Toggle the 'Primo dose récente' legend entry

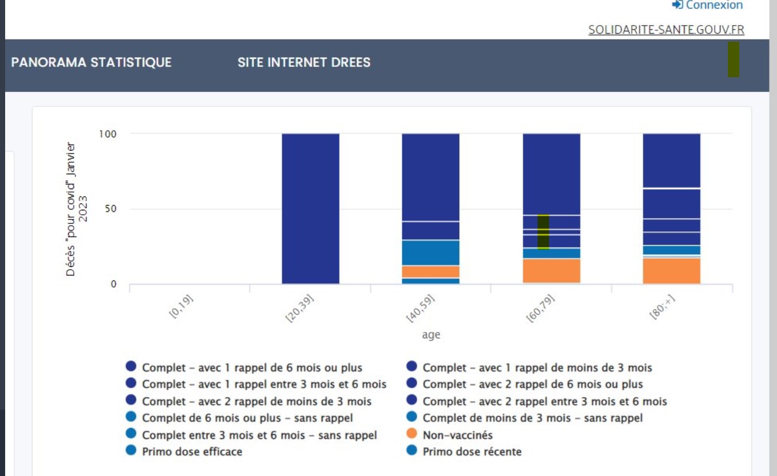click(x=472, y=451)
